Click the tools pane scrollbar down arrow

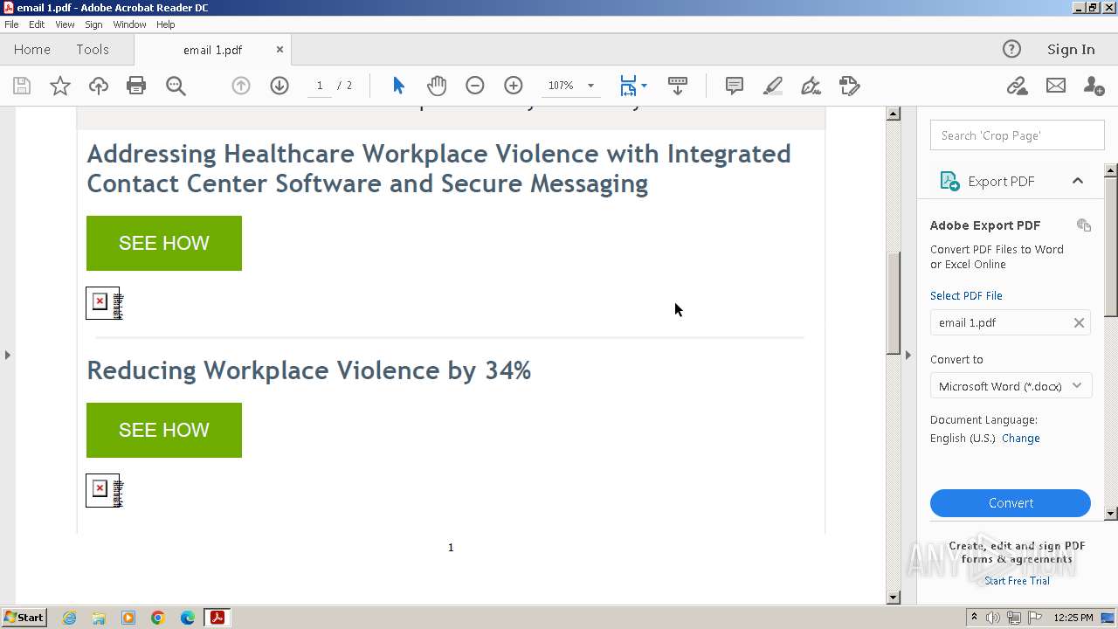click(1111, 514)
